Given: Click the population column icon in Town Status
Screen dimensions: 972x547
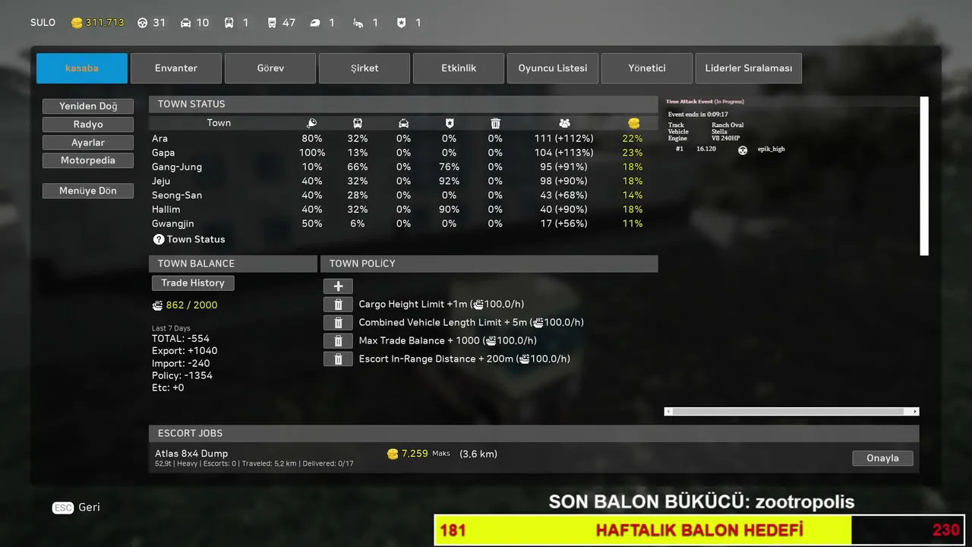Looking at the screenshot, I should [x=564, y=123].
